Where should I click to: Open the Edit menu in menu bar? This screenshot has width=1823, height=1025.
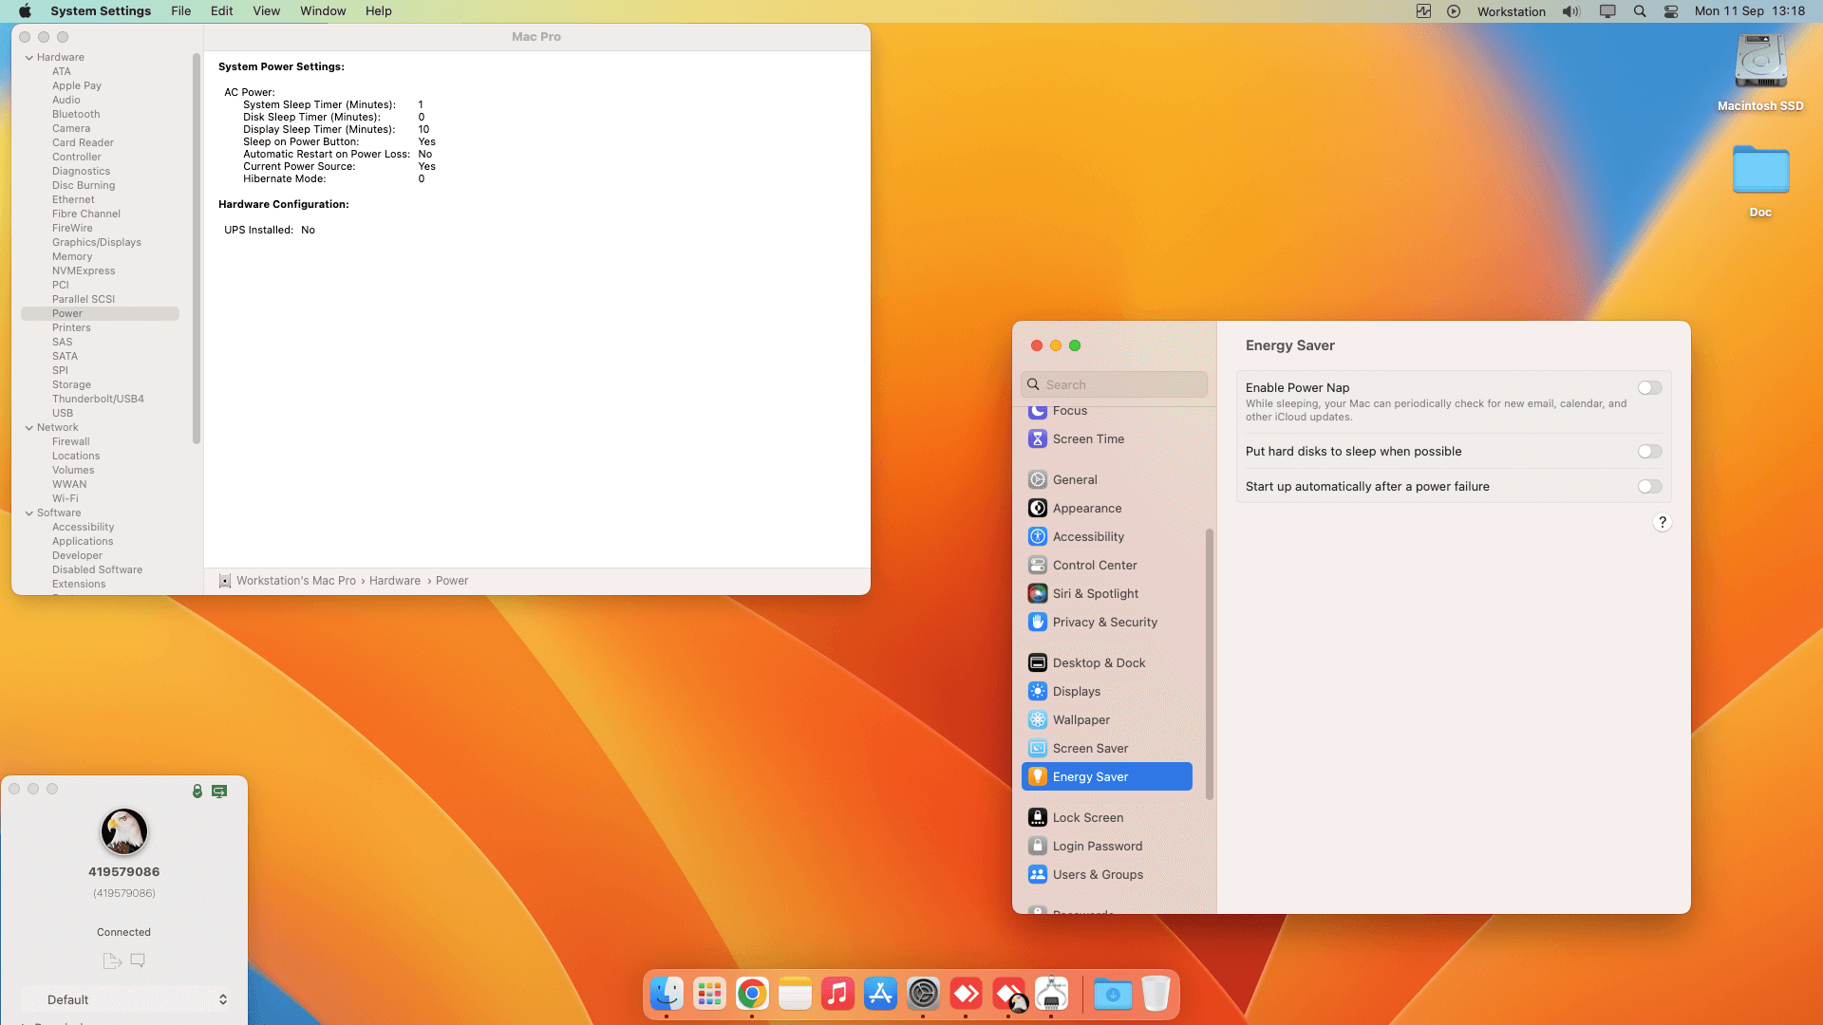(221, 11)
